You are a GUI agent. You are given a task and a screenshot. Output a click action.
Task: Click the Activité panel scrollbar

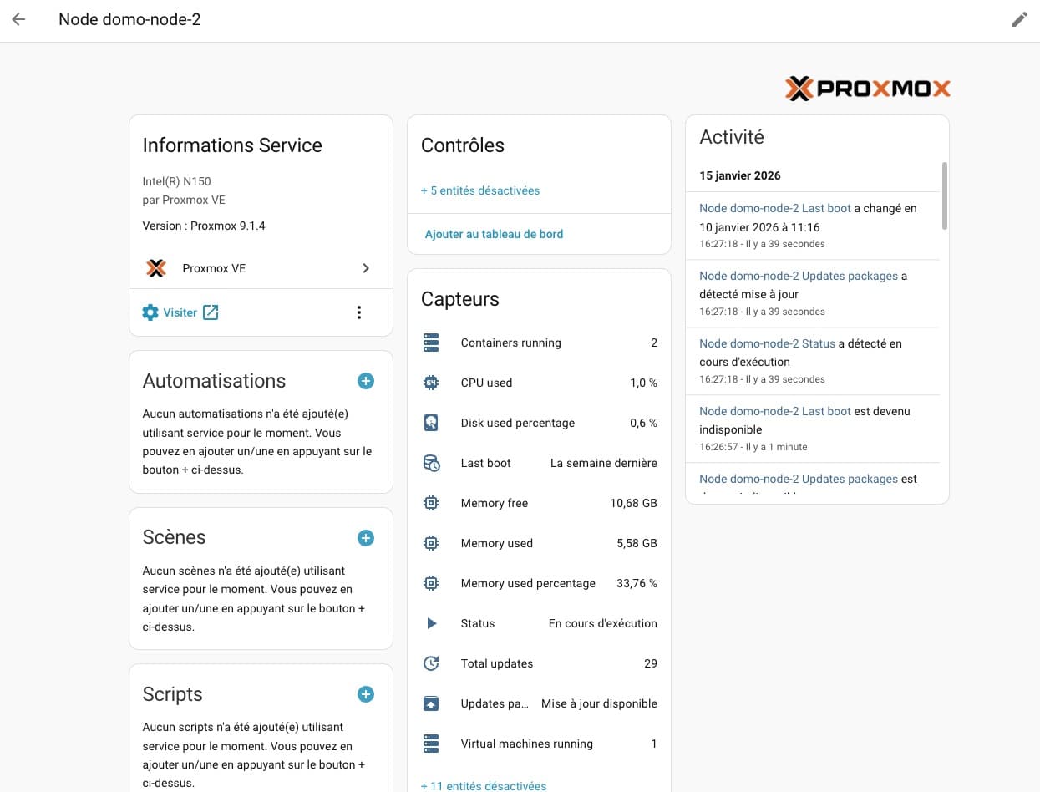[x=945, y=195]
